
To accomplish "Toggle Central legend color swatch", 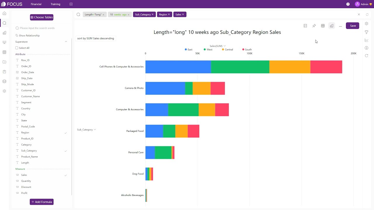I will click(x=223, y=50).
